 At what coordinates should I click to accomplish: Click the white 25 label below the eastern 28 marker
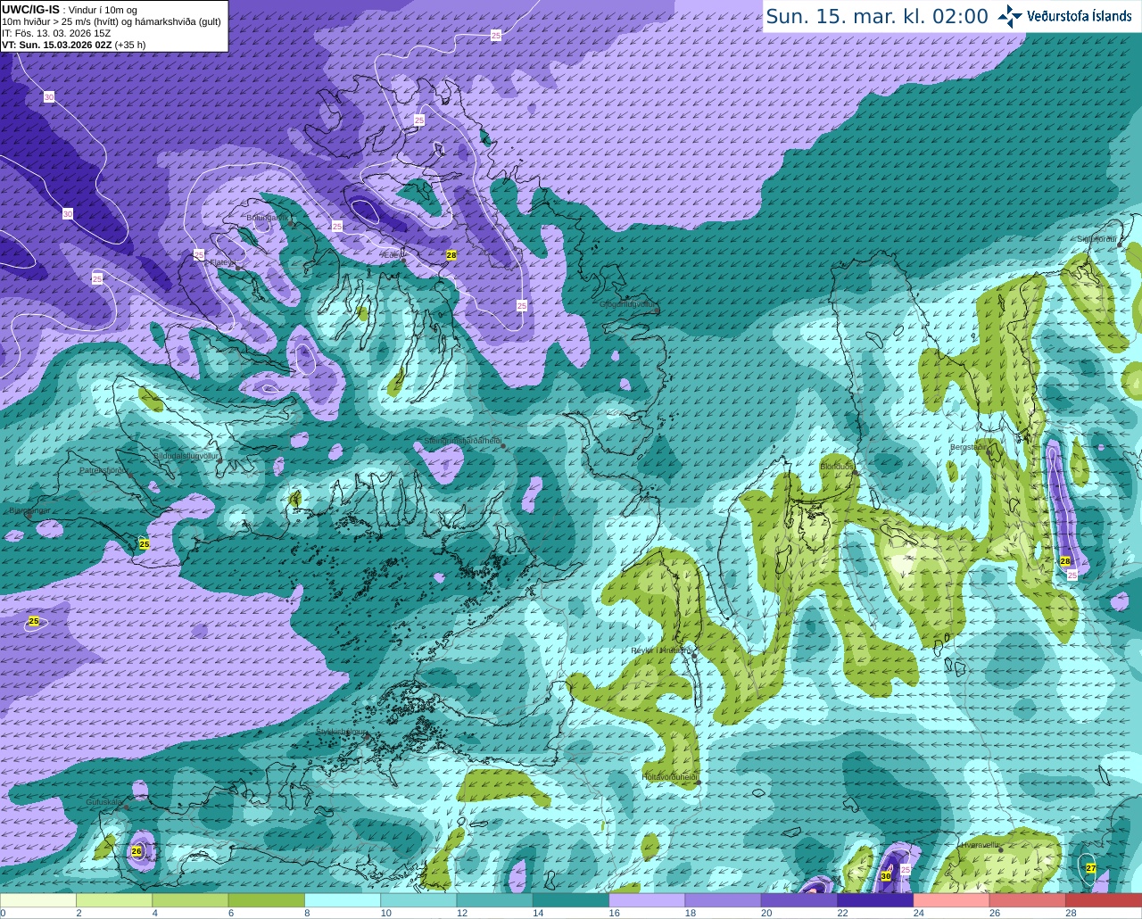[x=1072, y=575]
